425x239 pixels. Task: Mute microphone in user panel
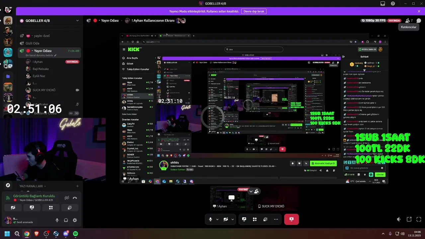tap(57, 220)
